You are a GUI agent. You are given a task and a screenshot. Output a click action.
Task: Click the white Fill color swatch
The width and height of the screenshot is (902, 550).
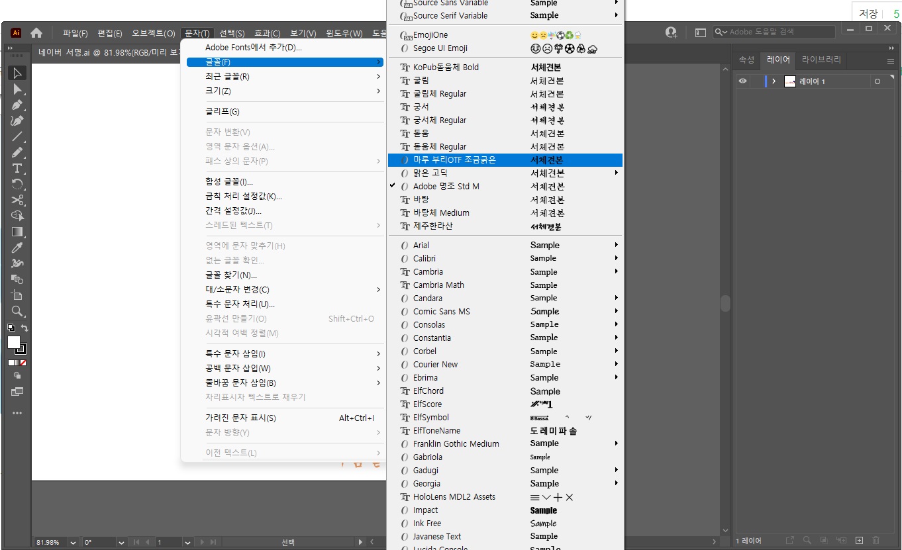coord(13,342)
